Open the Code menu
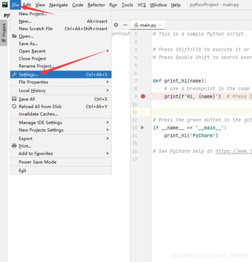This screenshot has height=262, width=252. [x=78, y=5]
